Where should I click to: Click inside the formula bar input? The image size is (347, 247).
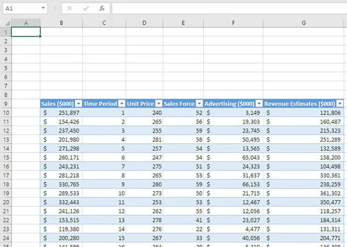point(229,8)
